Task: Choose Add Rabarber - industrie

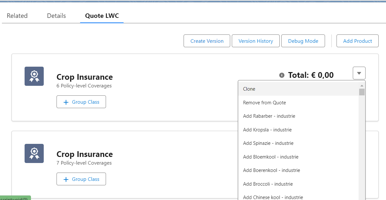Action: click(269, 116)
